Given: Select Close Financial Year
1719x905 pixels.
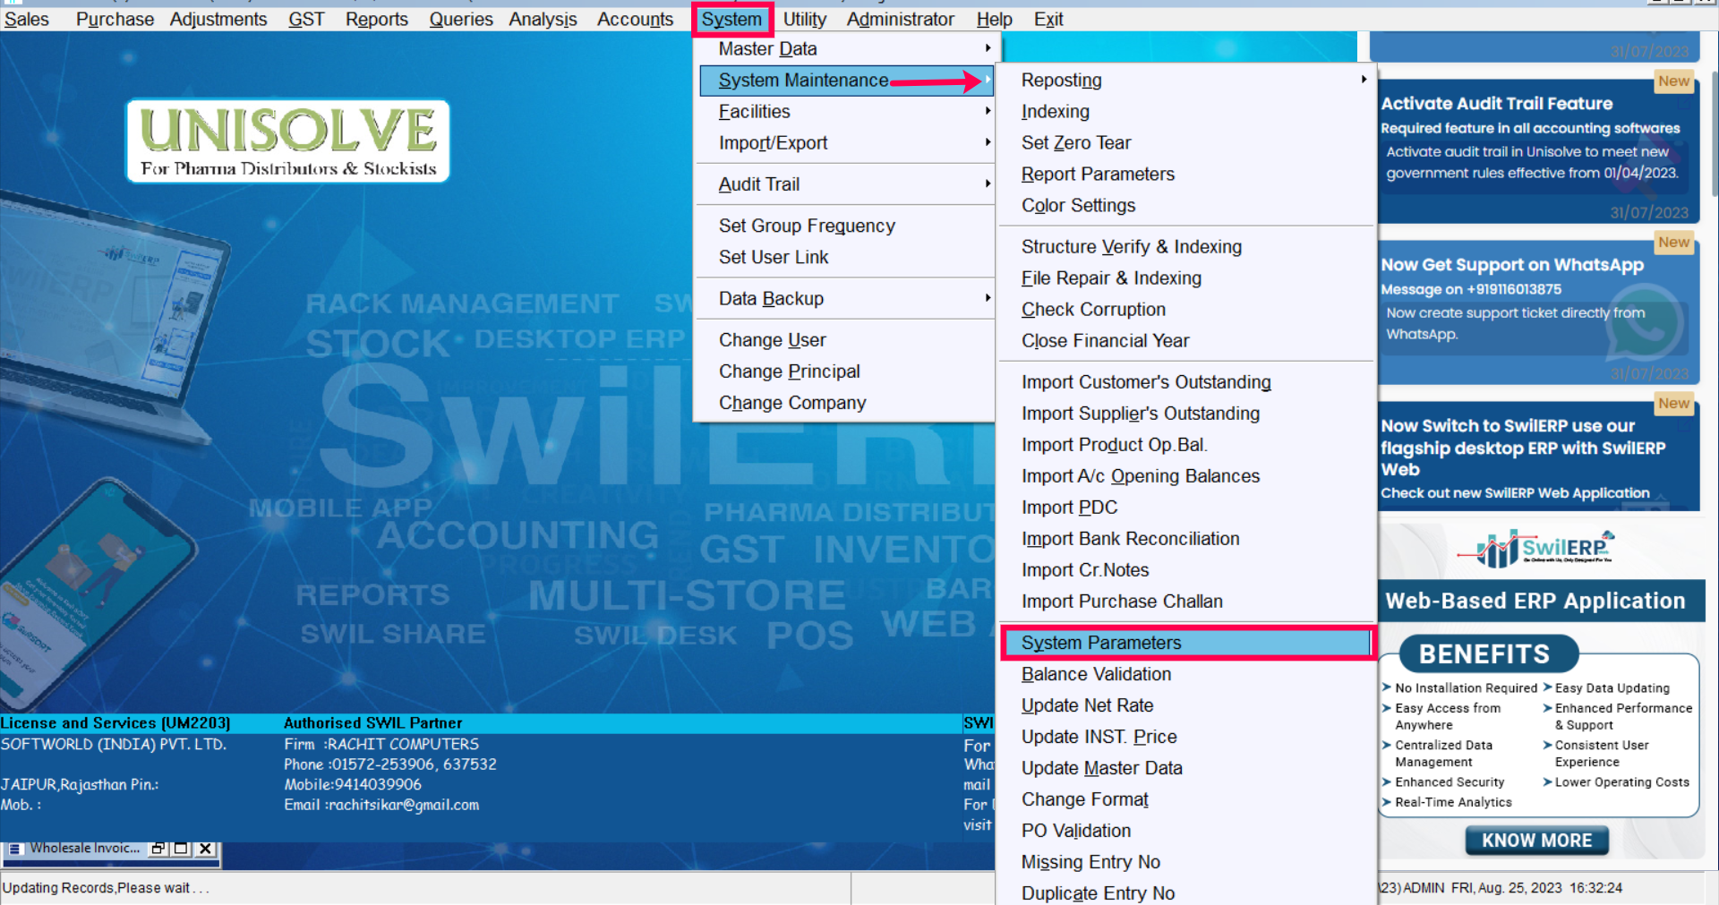Looking at the screenshot, I should [x=1187, y=340].
